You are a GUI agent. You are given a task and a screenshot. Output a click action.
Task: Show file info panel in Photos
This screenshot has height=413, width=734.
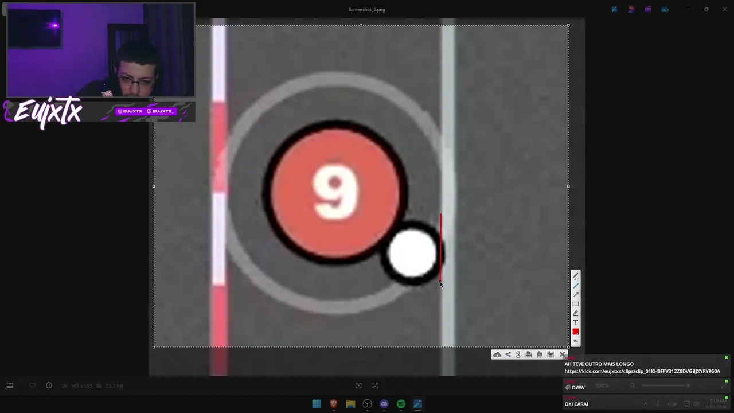[x=49, y=385]
